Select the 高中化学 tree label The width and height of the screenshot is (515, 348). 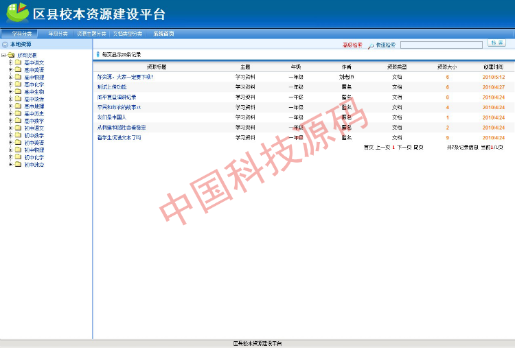tap(34, 84)
